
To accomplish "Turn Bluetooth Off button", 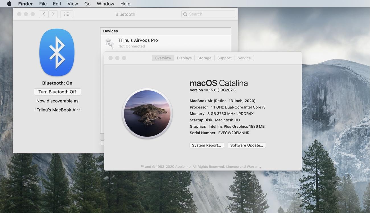I will coord(57,92).
